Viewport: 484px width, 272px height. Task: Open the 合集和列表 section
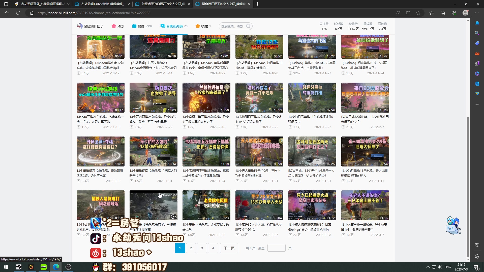point(174,26)
